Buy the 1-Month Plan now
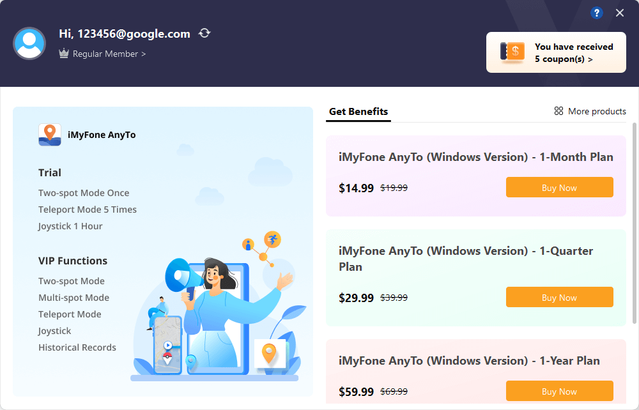This screenshot has height=410, width=639. pyautogui.click(x=560, y=187)
